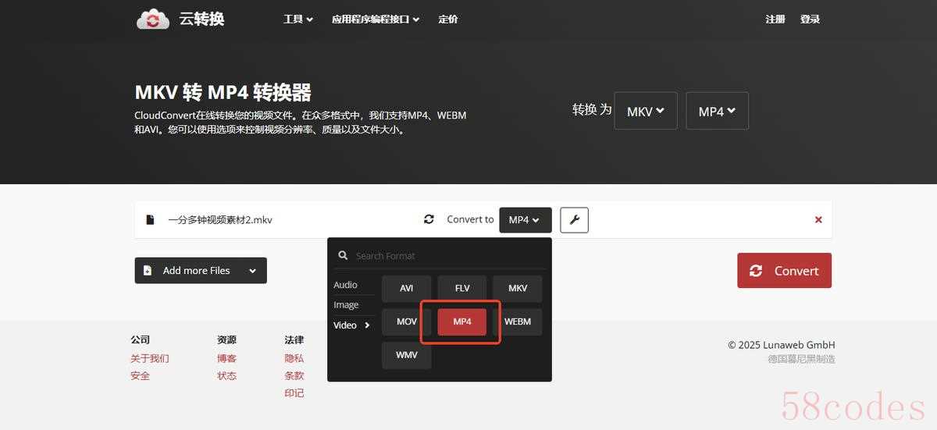The width and height of the screenshot is (937, 430).
Task: Click the refresh arrows icon beside Convert to
Action: pyautogui.click(x=429, y=219)
